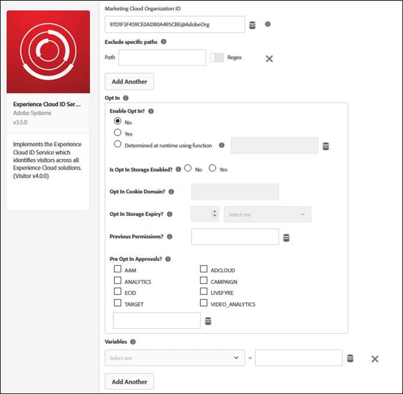This screenshot has width=403, height=394.
Task: Open data element picker for variable value
Action: pos(350,358)
